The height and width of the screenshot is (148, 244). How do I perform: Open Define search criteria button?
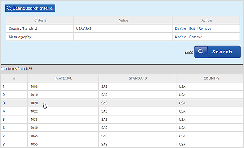(30, 8)
